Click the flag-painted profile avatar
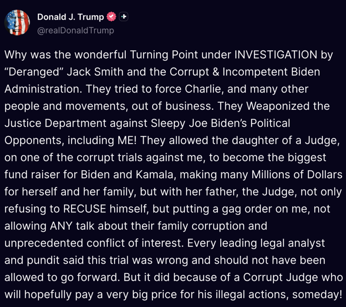Image resolution: width=346 pixels, height=307 pixels. pos(17,22)
